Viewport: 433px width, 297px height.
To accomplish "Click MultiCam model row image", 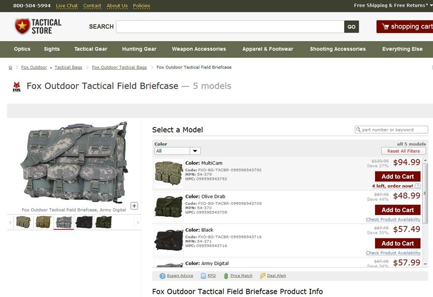I will 169,173.
